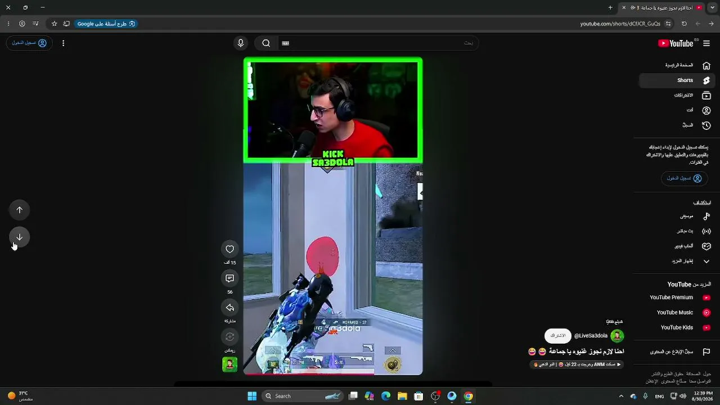Open the Remix option for this Short

click(229, 337)
